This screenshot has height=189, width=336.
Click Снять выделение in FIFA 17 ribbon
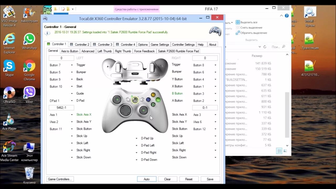(249, 28)
